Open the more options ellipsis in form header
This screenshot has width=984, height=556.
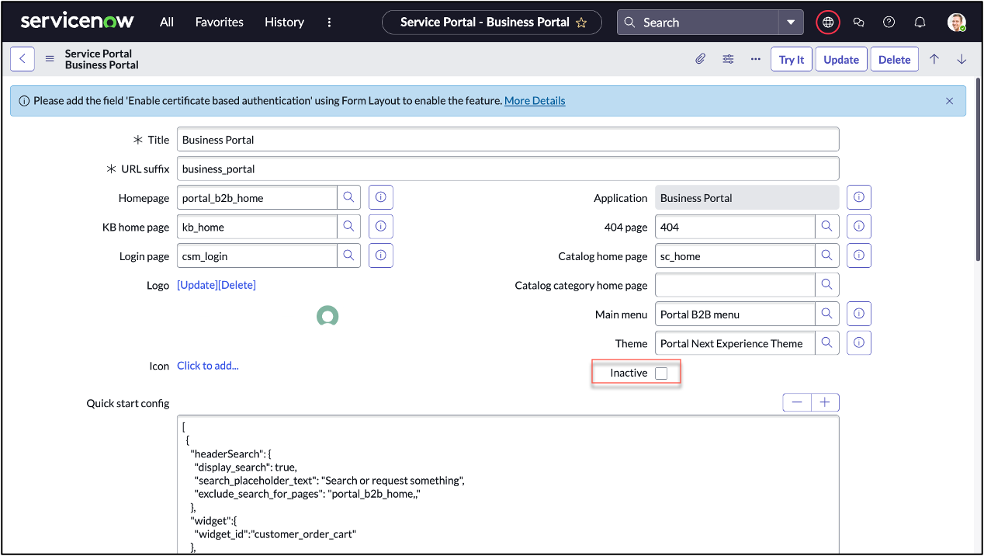click(755, 59)
